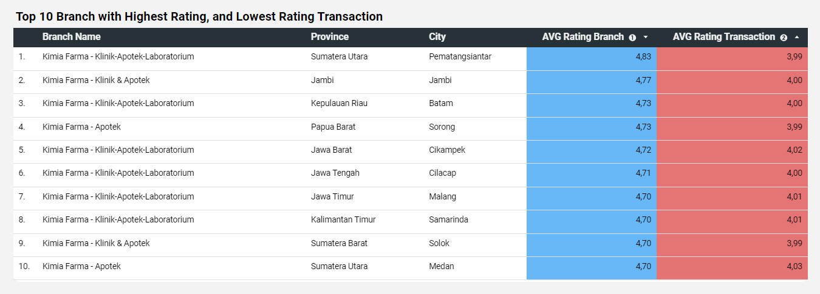The height and width of the screenshot is (294, 820).
Task: Click the City column header
Action: point(437,37)
